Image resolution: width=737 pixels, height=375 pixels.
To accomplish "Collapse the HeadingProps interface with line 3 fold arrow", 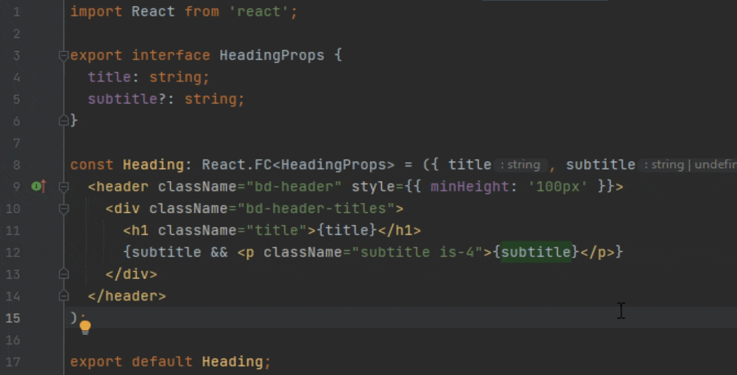I will click(64, 54).
